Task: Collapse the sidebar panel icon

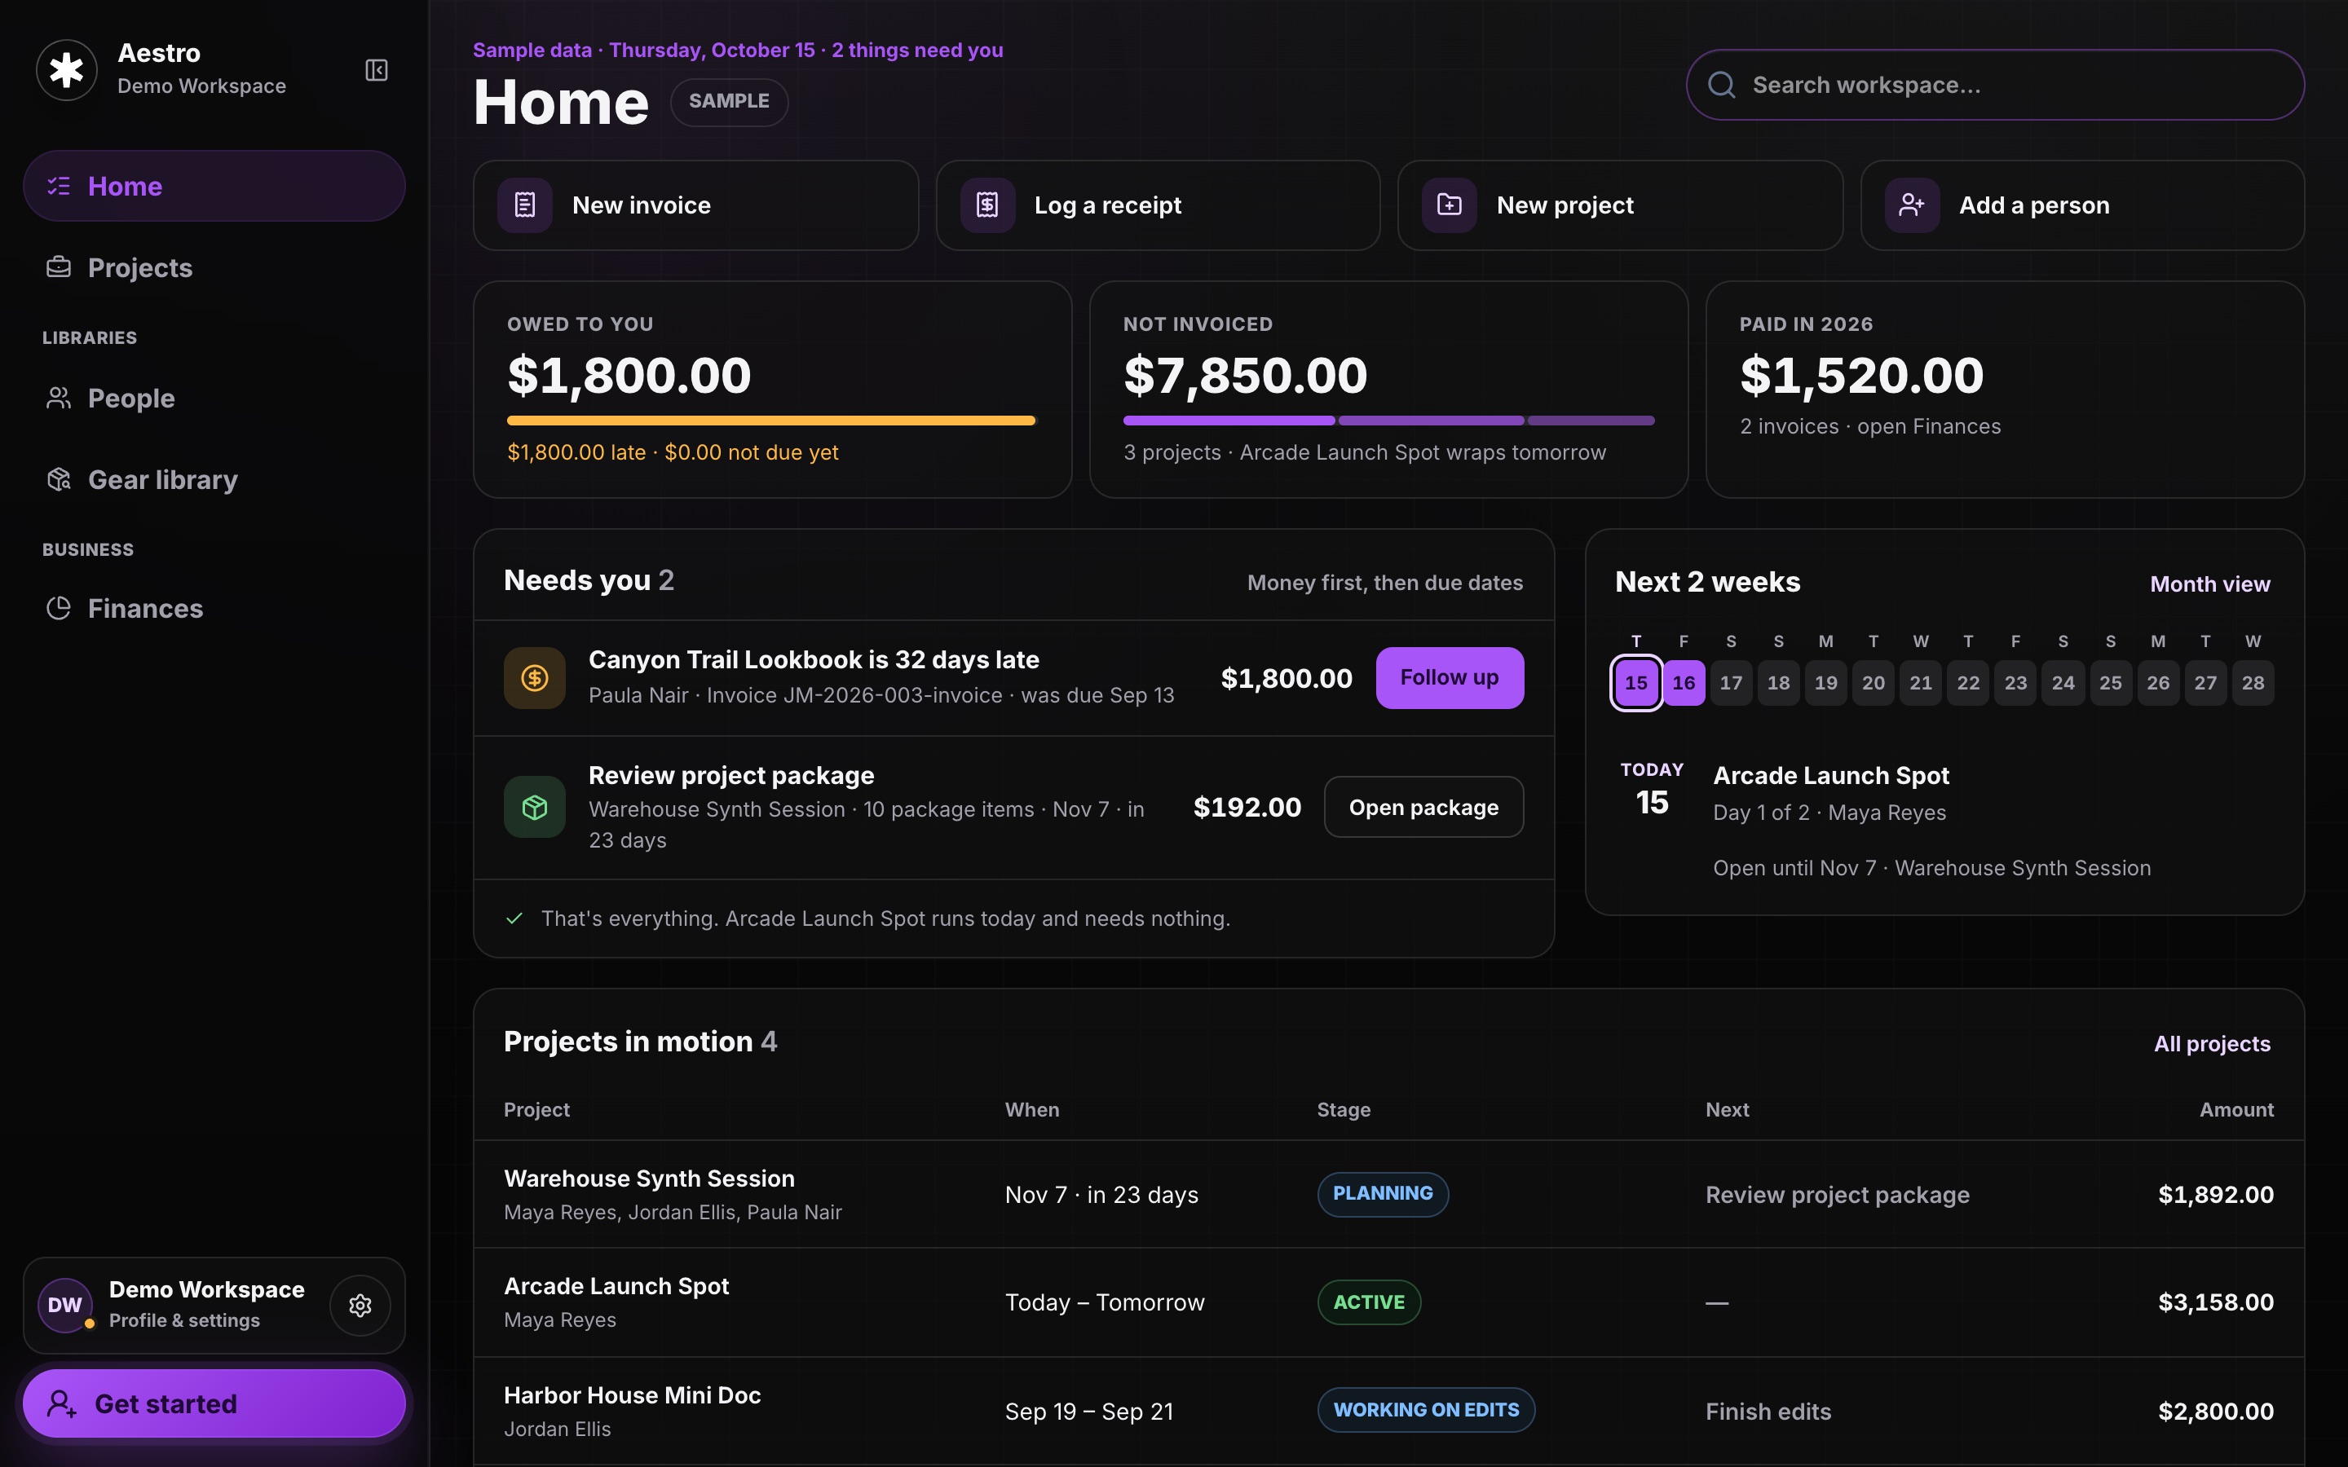Action: point(377,70)
